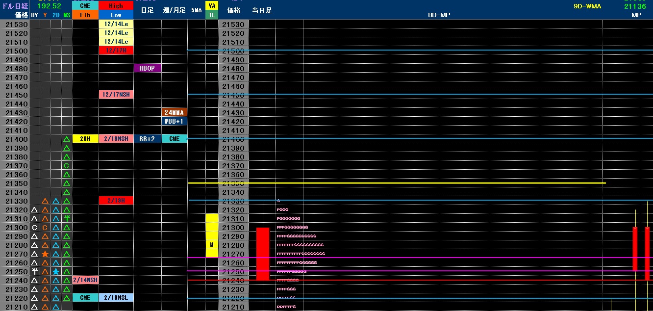Click the green TL header cell

coord(212,15)
